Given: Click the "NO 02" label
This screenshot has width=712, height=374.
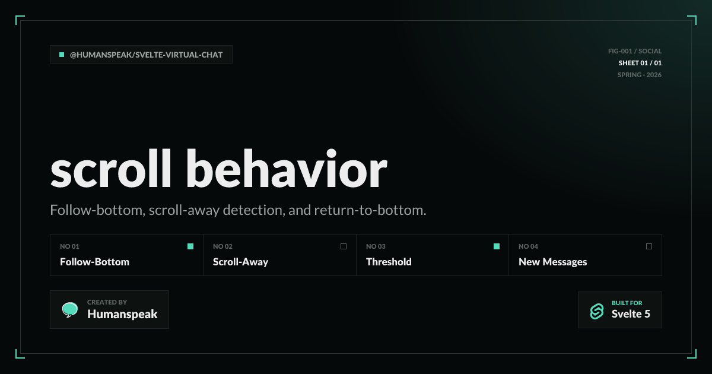Looking at the screenshot, I should pos(223,246).
